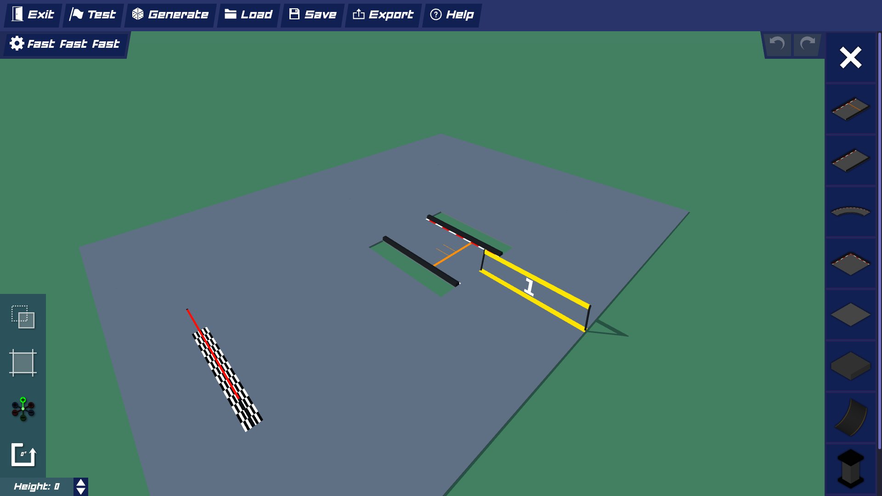
Task: Toggle the area selection frame tool
Action: tap(23, 363)
